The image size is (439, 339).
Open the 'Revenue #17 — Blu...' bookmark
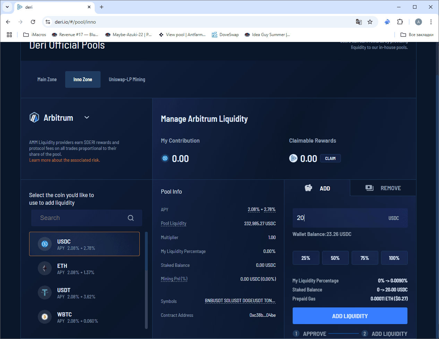click(x=75, y=35)
